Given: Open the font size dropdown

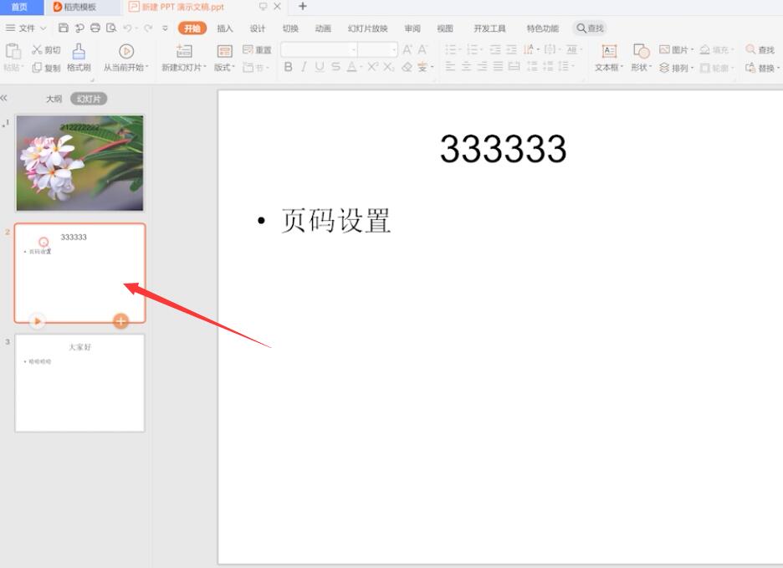Looking at the screenshot, I should tap(394, 49).
